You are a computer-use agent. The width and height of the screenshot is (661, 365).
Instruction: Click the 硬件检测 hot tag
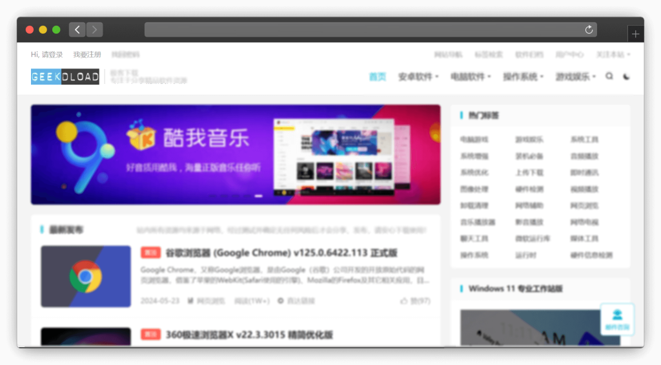529,189
